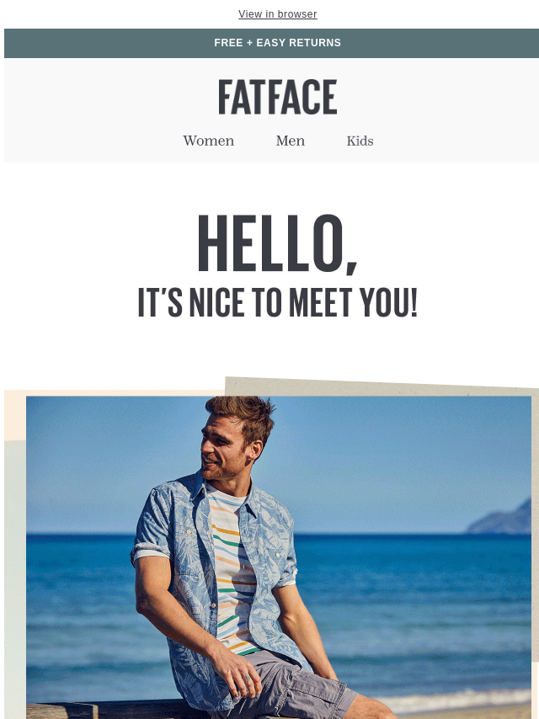The width and height of the screenshot is (539, 719).
Task: Go to the Kids section
Action: pos(360,141)
